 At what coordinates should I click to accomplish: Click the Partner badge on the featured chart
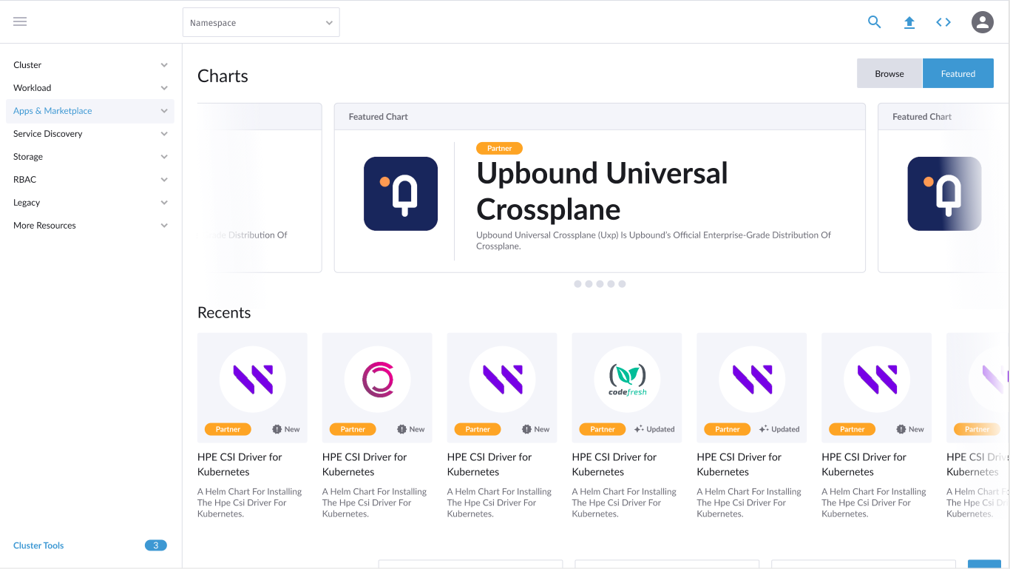[499, 148]
